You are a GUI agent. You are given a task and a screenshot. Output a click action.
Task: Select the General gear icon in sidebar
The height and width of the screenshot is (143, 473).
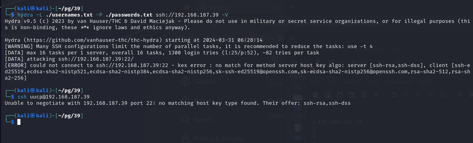[x=186, y=82]
